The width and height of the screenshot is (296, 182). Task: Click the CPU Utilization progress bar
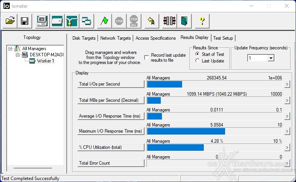(214, 147)
